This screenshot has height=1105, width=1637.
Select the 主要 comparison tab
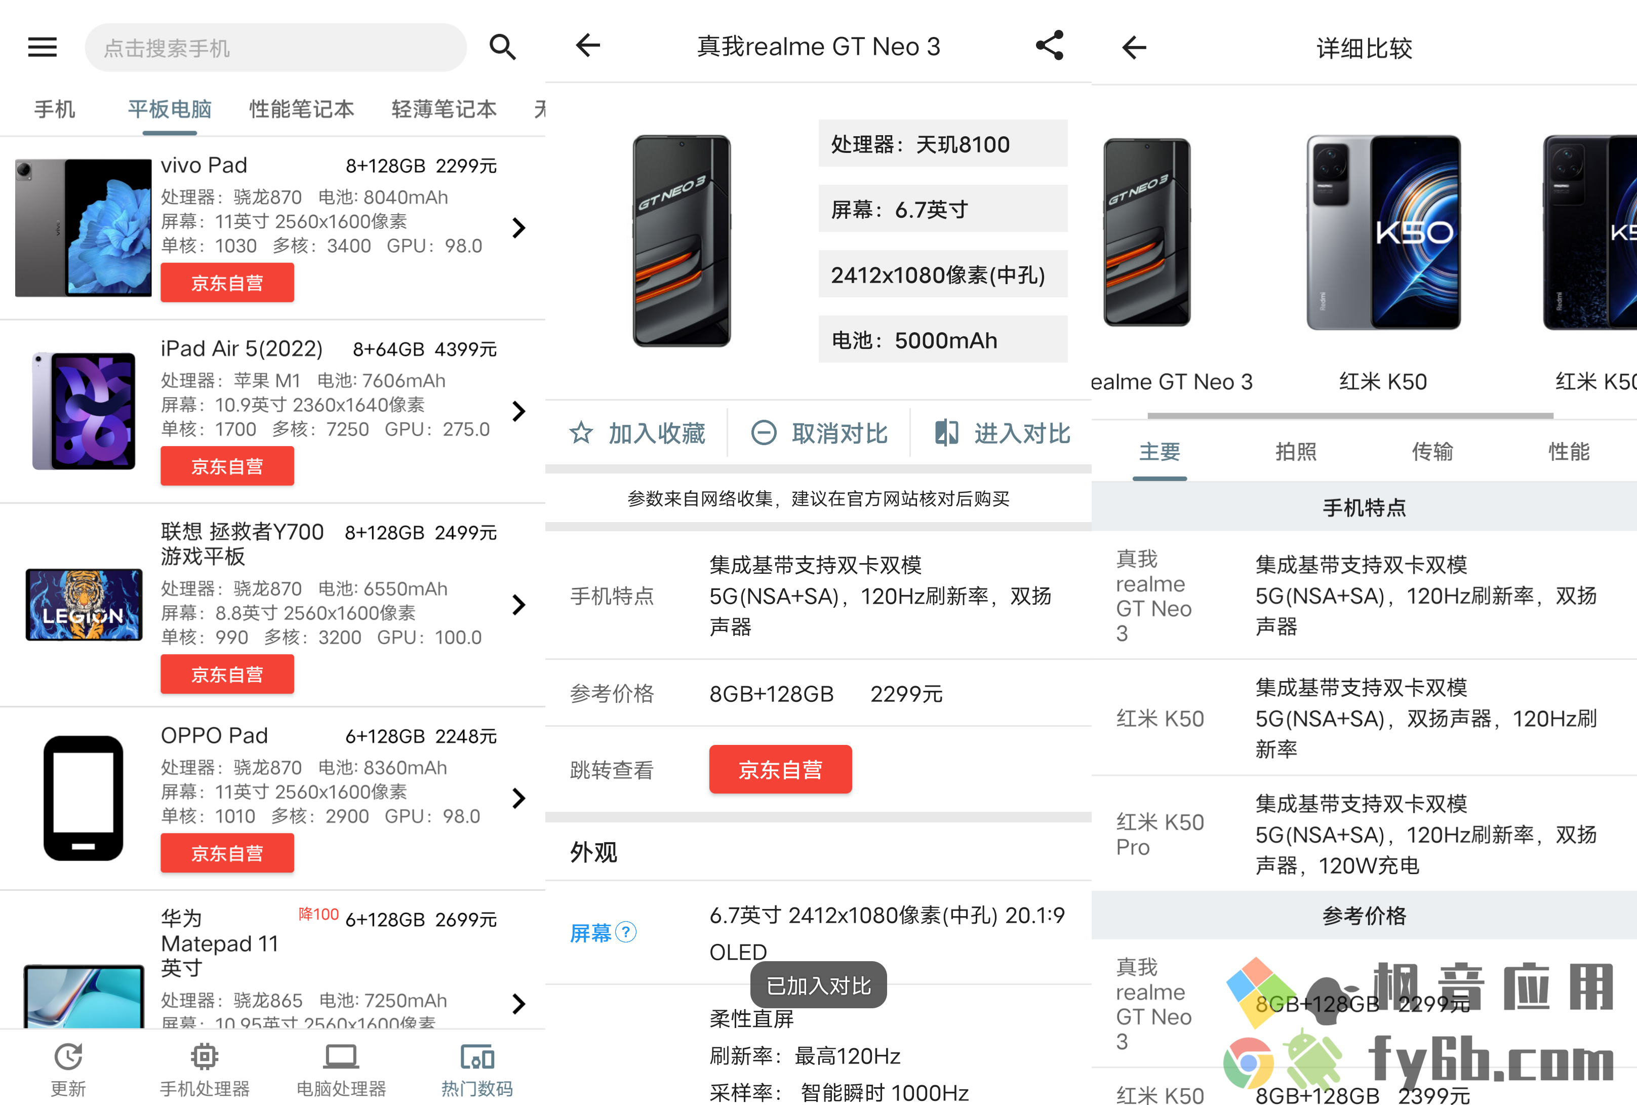tap(1160, 451)
